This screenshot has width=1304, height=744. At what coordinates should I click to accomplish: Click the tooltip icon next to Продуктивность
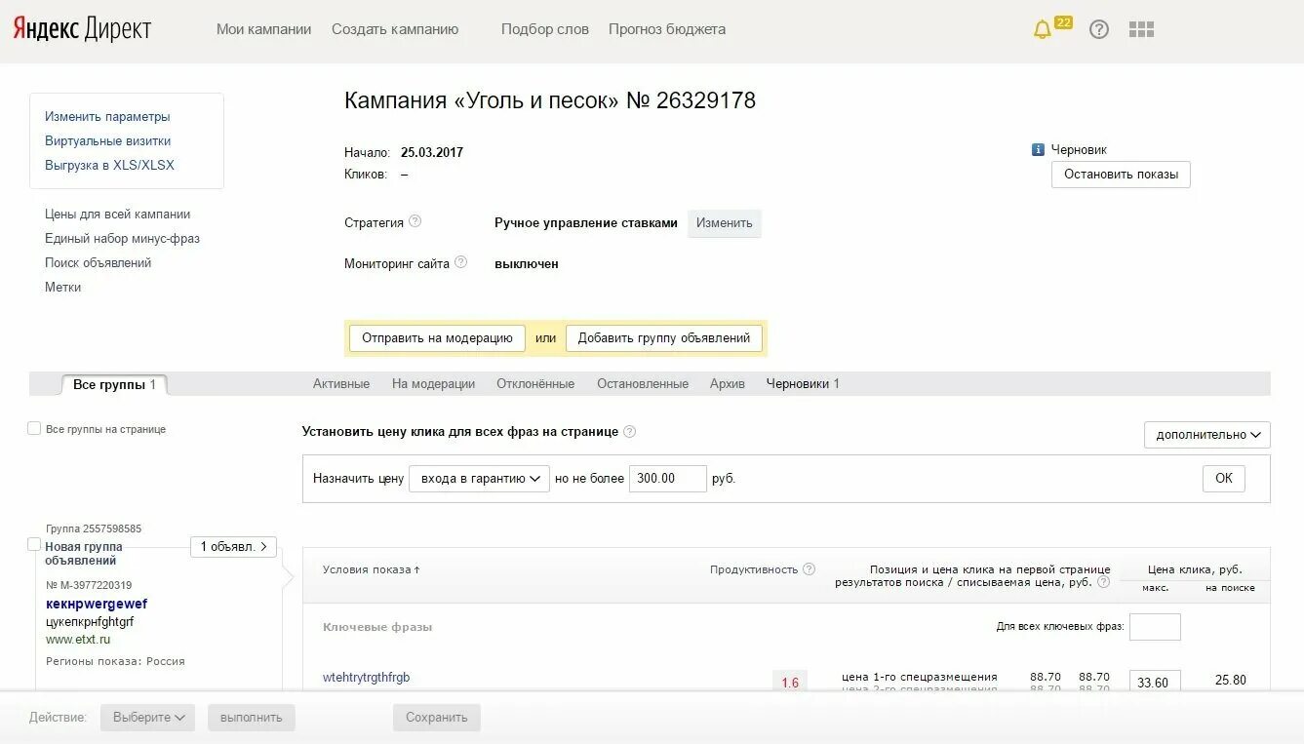[x=809, y=569]
